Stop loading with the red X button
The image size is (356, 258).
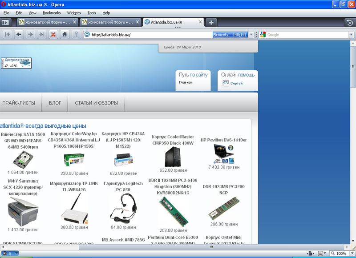53,34
